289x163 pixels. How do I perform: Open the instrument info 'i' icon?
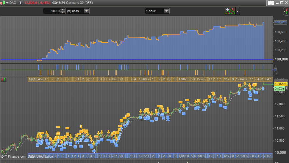coord(21,3)
